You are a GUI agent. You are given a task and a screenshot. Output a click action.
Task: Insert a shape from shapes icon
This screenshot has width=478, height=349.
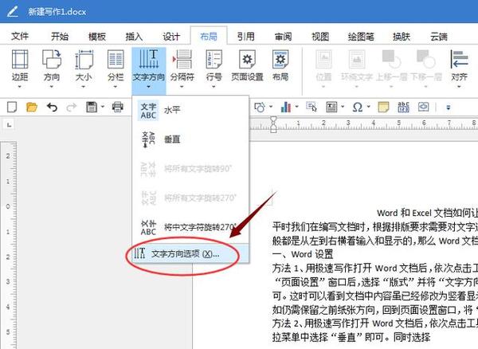click(260, 108)
